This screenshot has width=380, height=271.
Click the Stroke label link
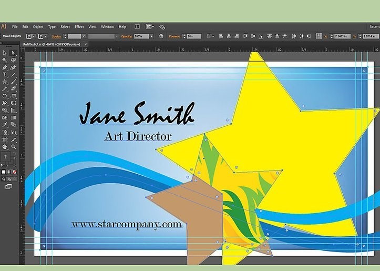coord(57,36)
